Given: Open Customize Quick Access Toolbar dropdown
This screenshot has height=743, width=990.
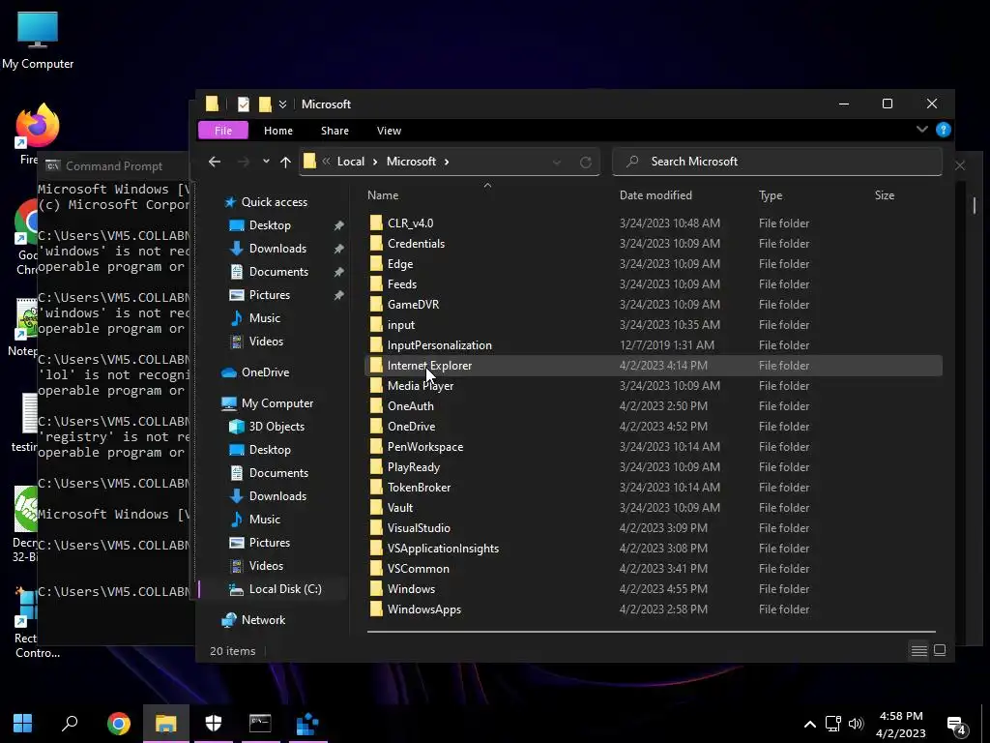Looking at the screenshot, I should tap(283, 104).
